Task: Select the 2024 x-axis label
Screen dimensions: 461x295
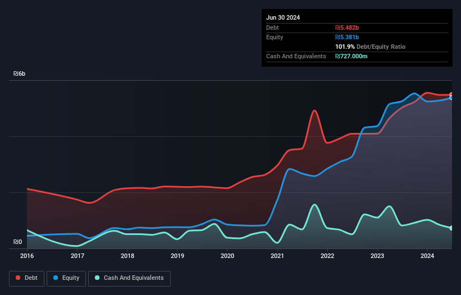Action: tap(427, 256)
